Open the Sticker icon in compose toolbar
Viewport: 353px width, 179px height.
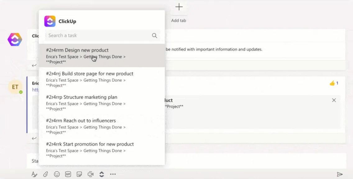coord(79,174)
